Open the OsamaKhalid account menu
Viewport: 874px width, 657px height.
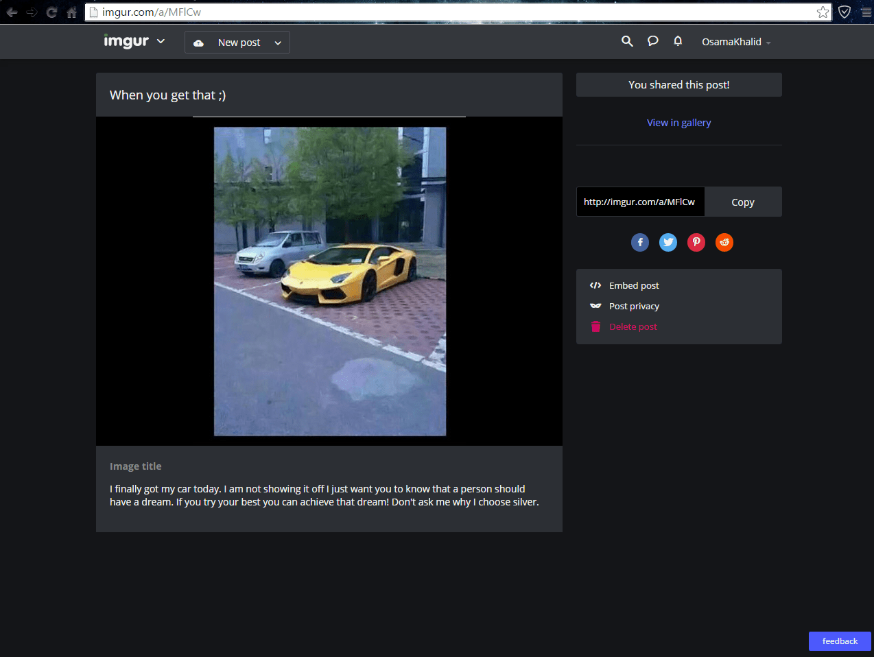[735, 42]
